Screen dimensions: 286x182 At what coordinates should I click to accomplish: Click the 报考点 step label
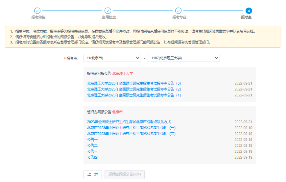[246, 17]
